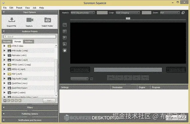This screenshot has width=190, height=124.
Task: Click the first preset toolbar icon left of Apply
Action: tap(5, 100)
